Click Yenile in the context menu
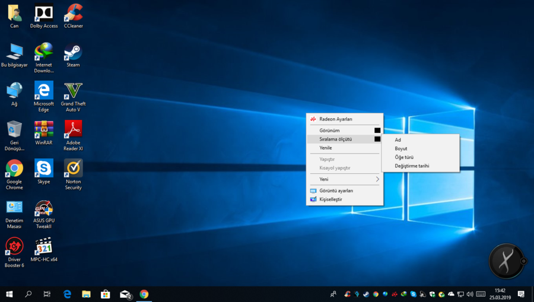Image resolution: width=534 pixels, height=302 pixels. click(326, 148)
